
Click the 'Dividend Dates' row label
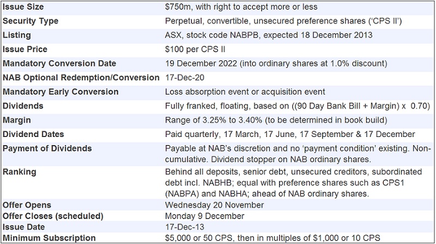(x=33, y=134)
